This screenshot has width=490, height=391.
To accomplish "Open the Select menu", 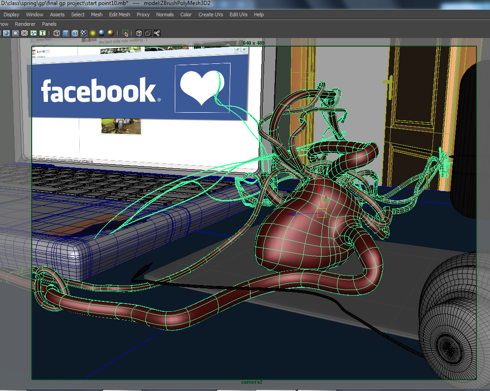I will (x=78, y=14).
